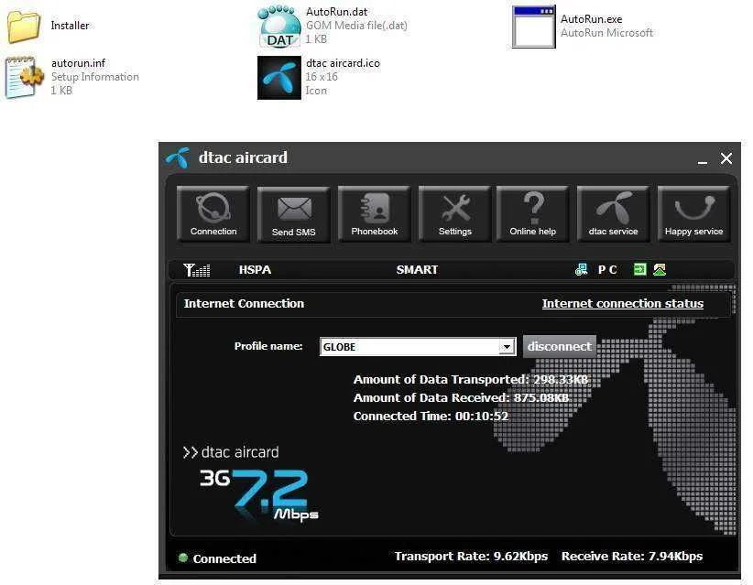Open the Internet connection status link

622,304
